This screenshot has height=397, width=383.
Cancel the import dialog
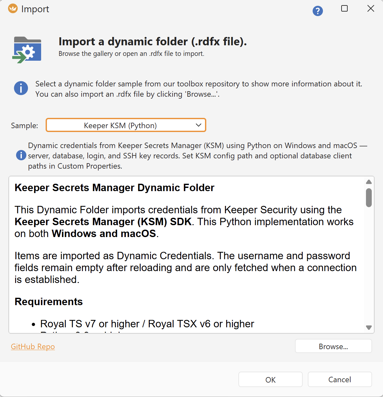pos(340,380)
